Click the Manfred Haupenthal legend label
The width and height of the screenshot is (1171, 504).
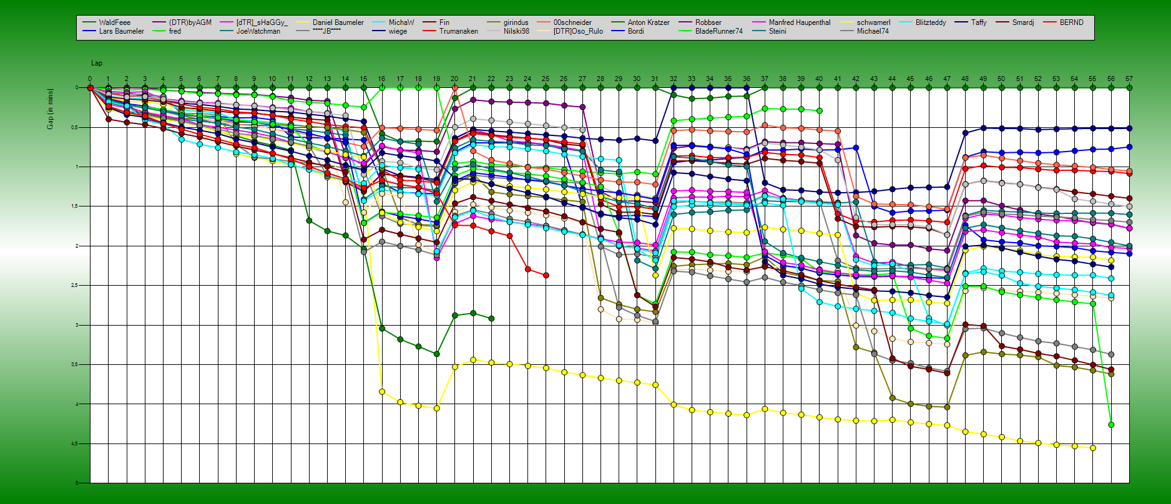coord(800,22)
